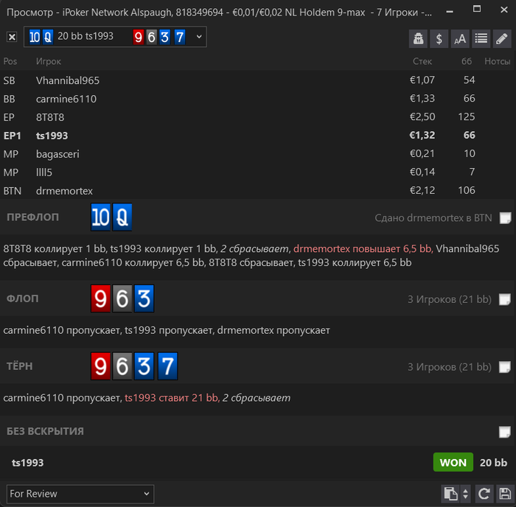516x507 pixels.
Task: Click the Стек column header
Action: [422, 61]
